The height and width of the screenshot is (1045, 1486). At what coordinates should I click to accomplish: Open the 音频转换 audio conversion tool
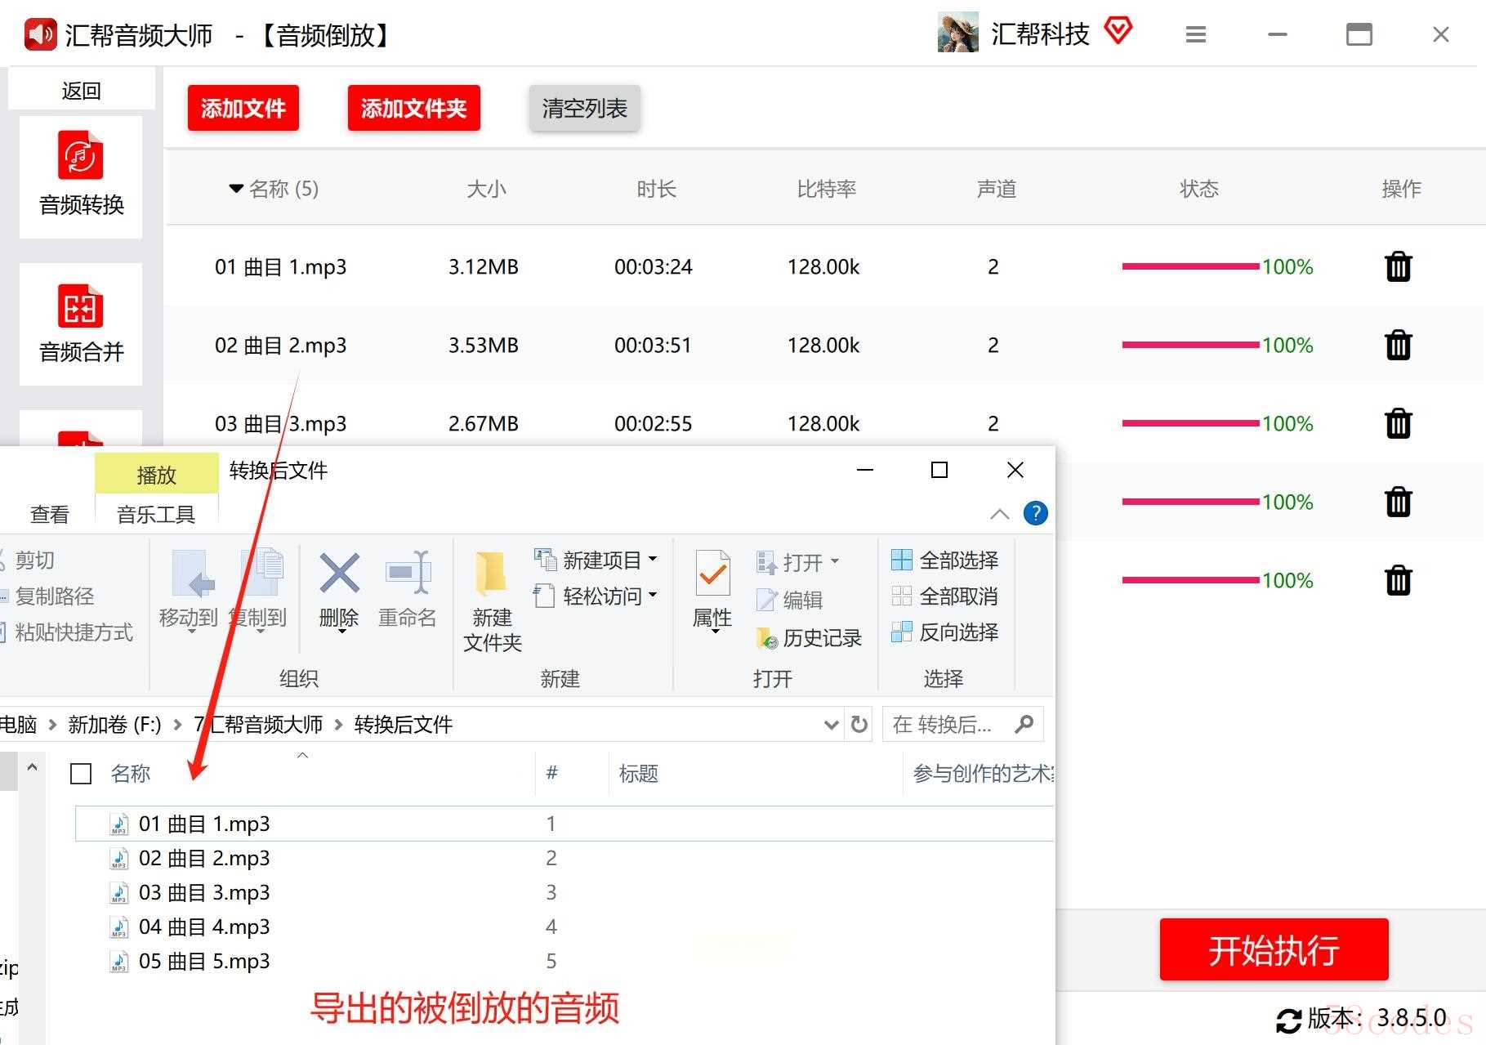point(81,176)
